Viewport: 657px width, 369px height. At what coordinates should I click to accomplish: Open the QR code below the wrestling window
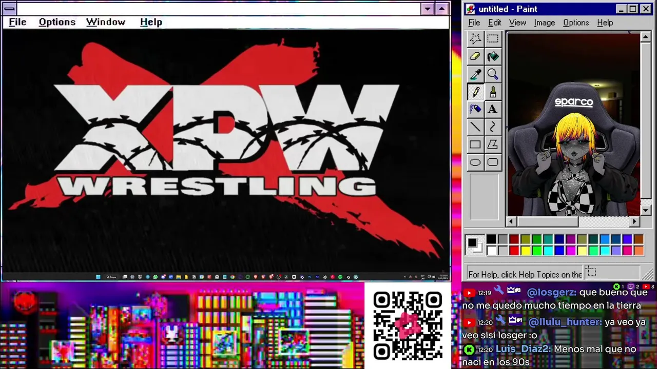pyautogui.click(x=408, y=325)
